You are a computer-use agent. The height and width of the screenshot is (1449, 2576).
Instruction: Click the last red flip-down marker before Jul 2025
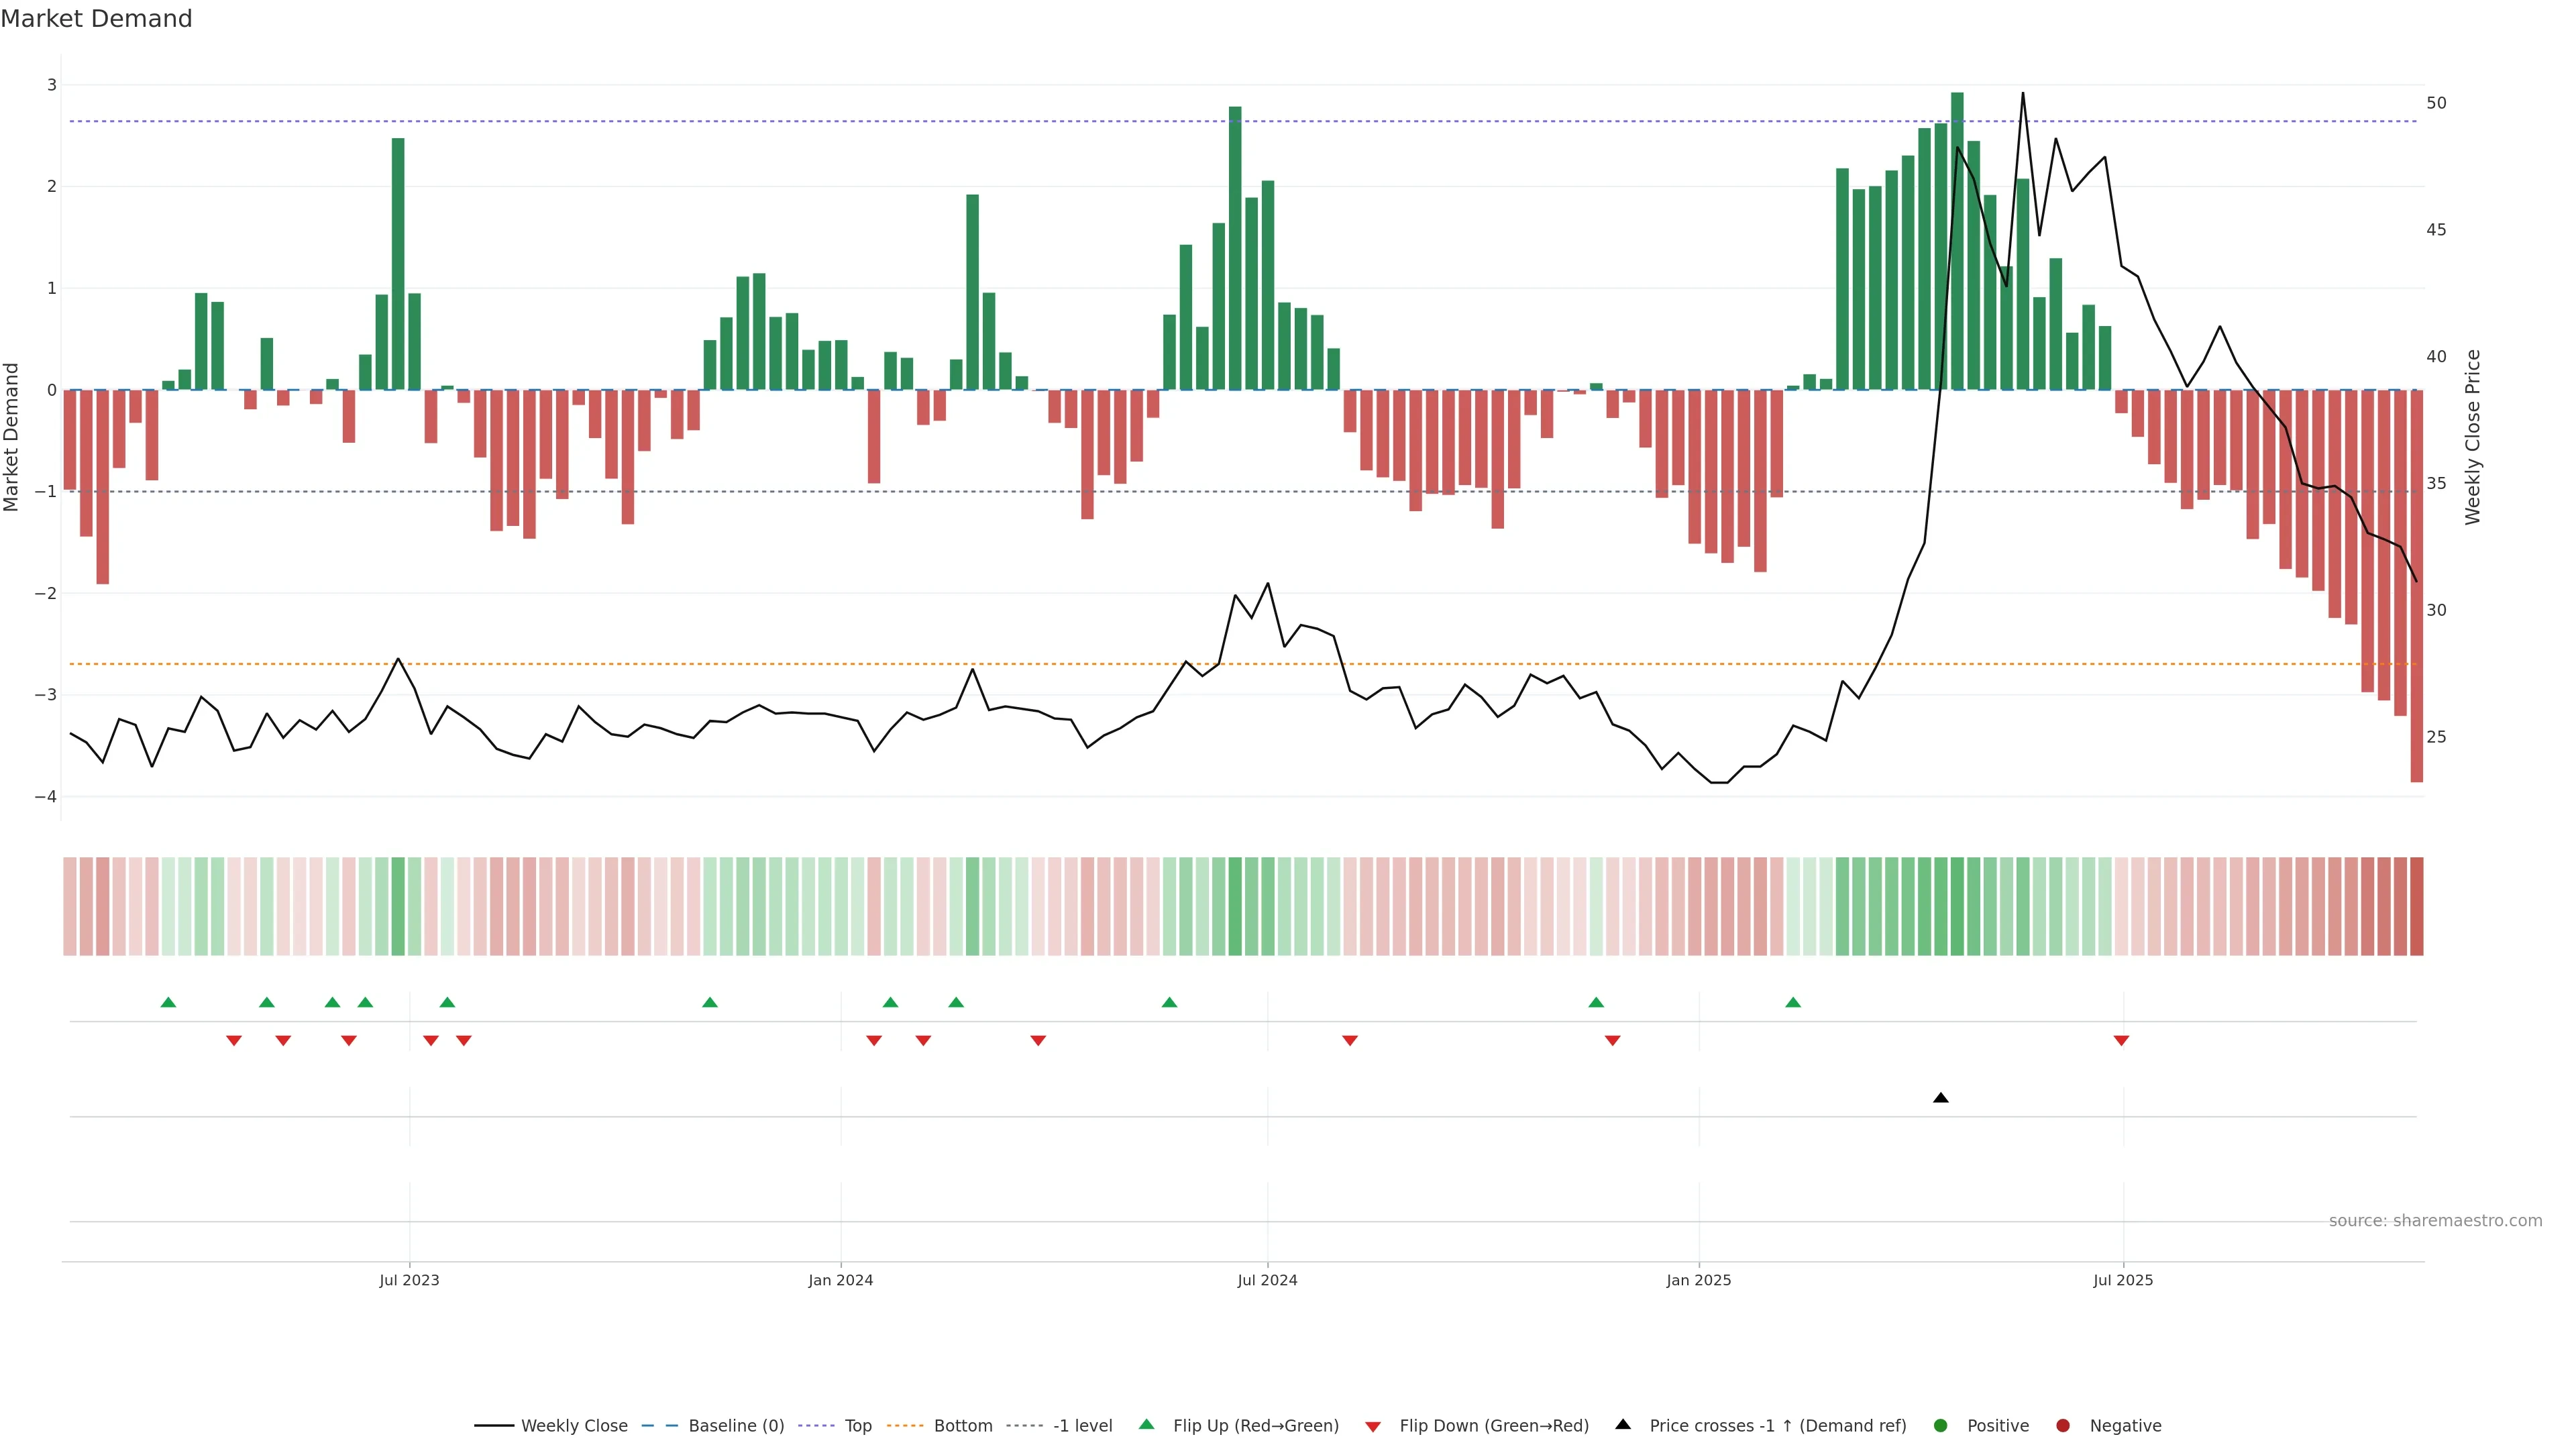tap(2121, 1041)
